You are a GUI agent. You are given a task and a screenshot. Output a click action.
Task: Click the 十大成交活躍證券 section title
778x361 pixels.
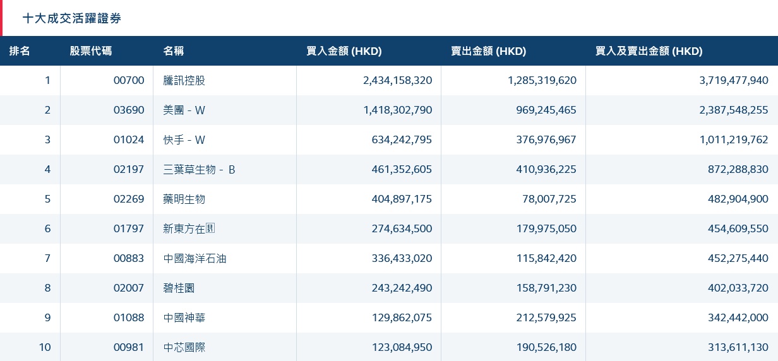pyautogui.click(x=72, y=18)
